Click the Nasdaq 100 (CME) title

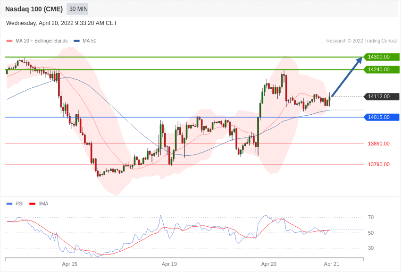point(34,9)
